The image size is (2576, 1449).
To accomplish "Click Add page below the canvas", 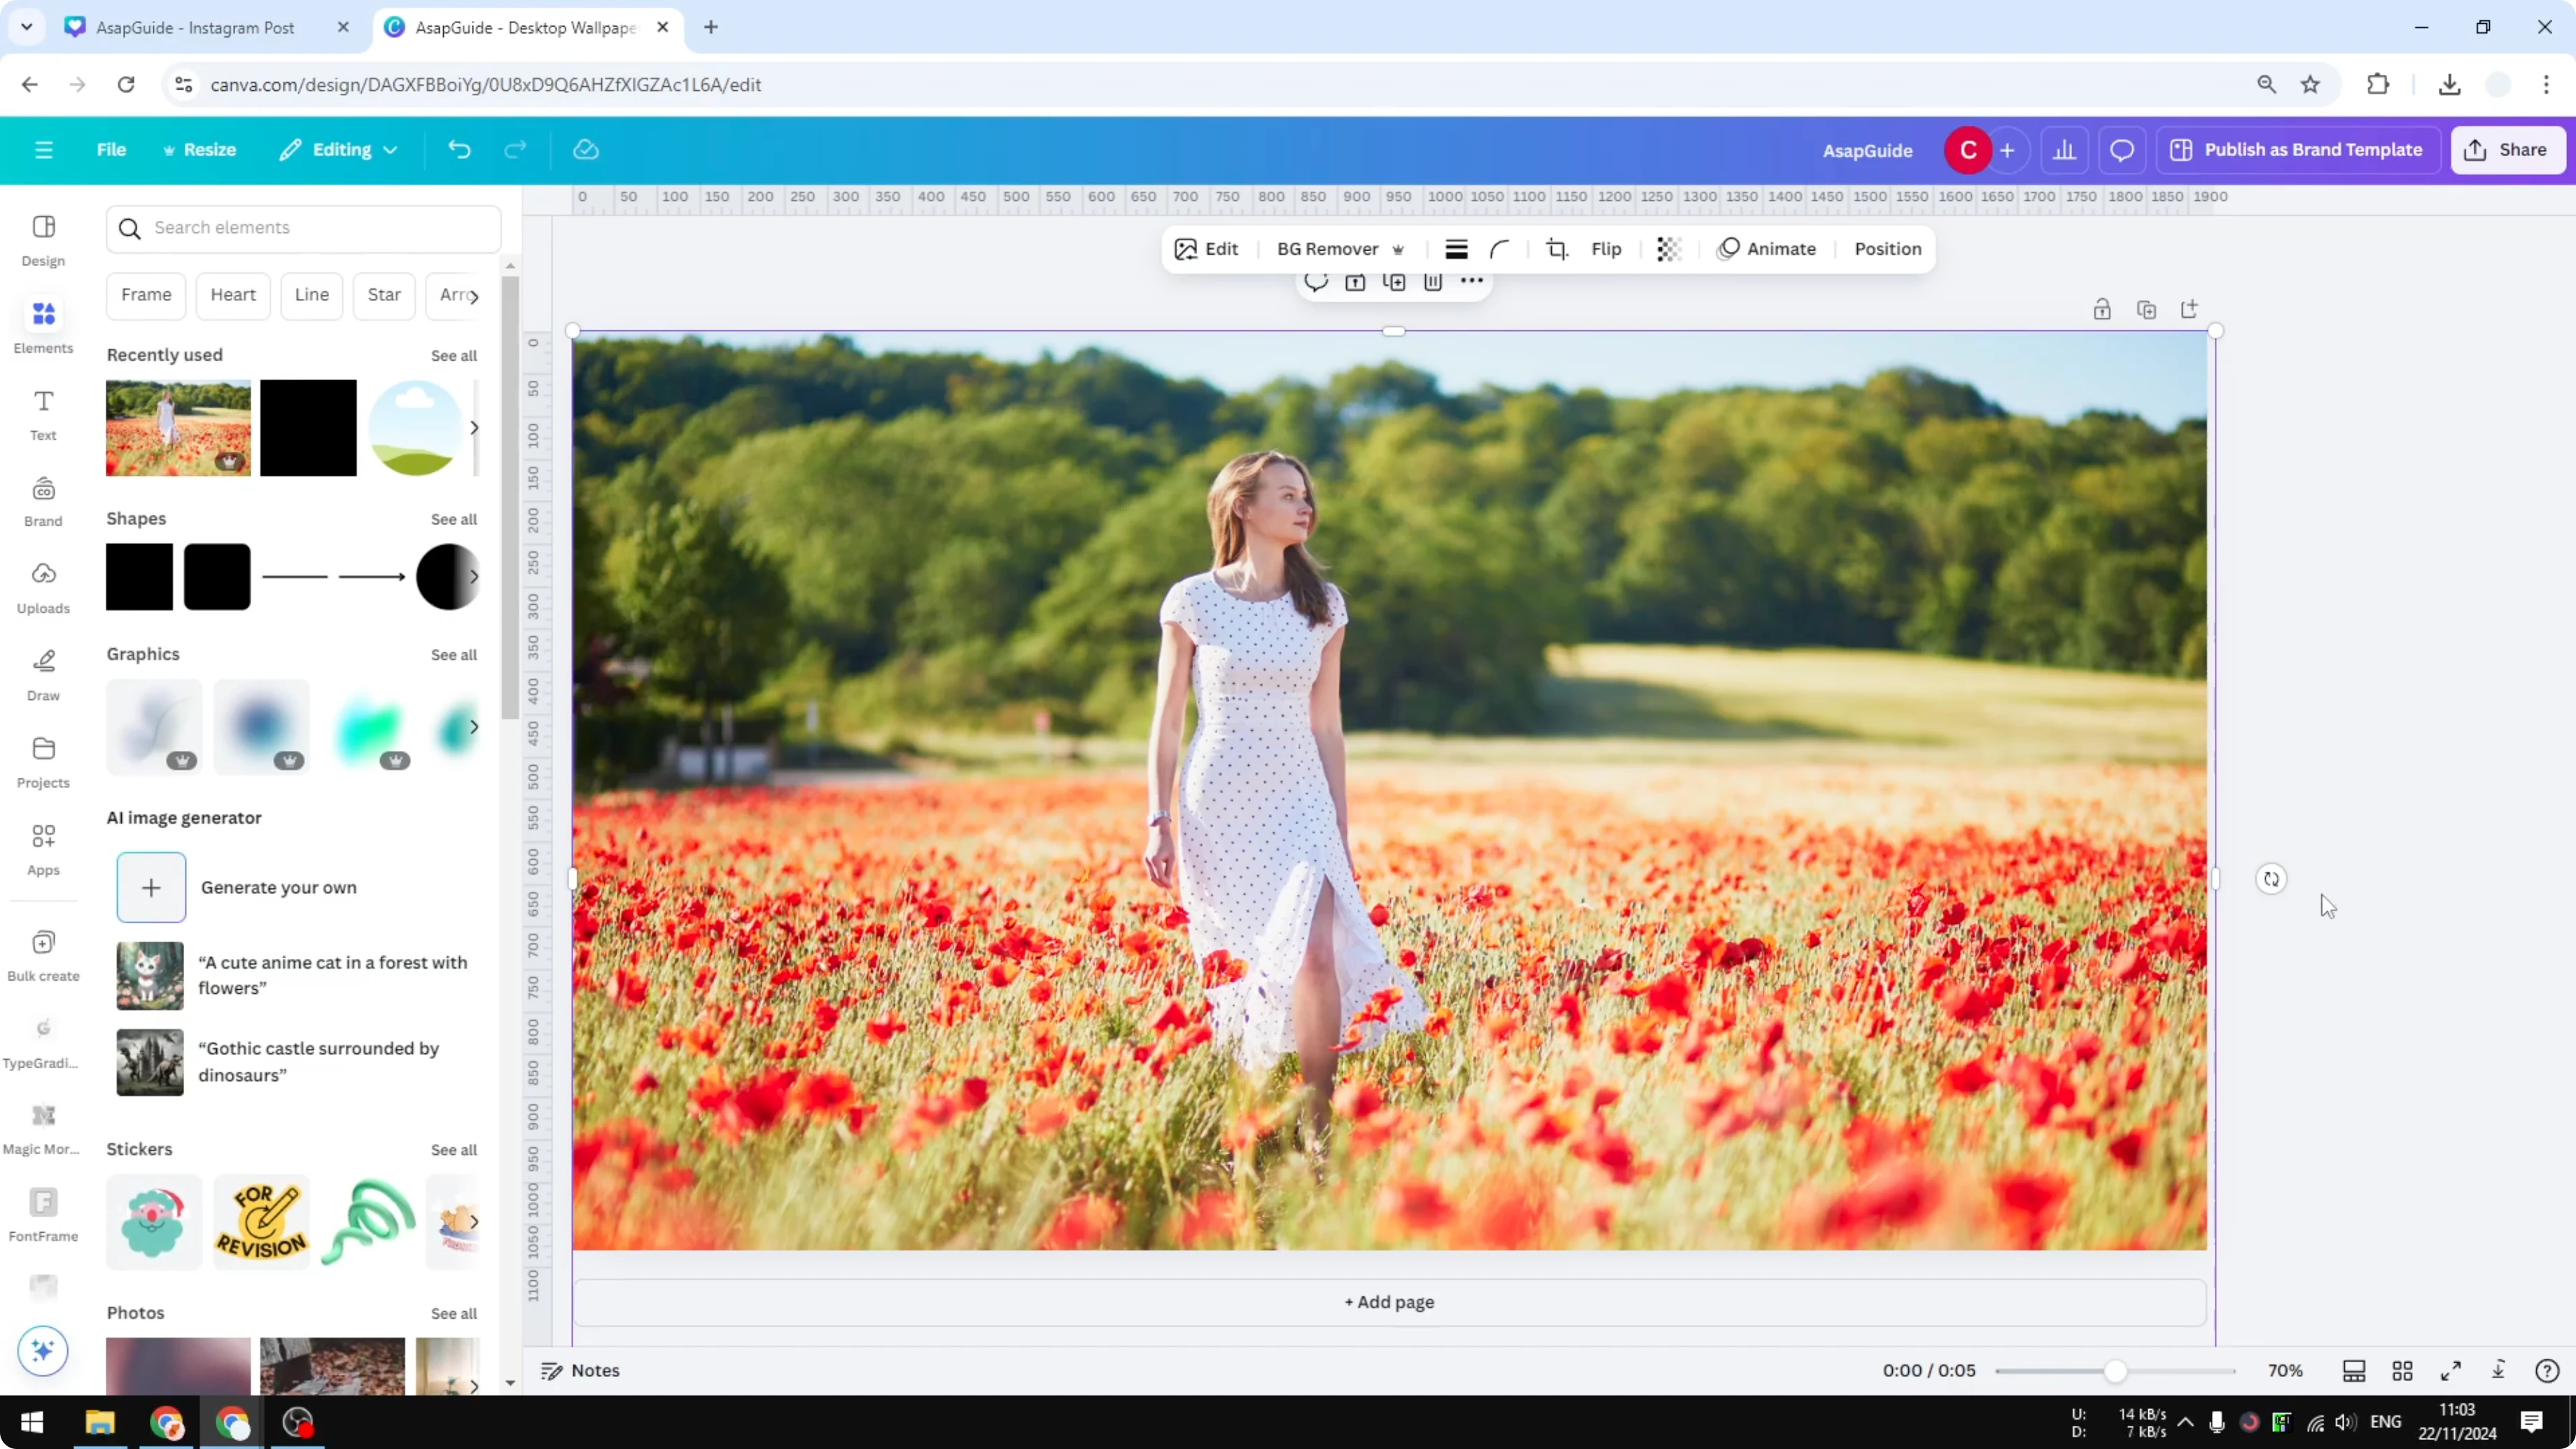I will pyautogui.click(x=1388, y=1302).
